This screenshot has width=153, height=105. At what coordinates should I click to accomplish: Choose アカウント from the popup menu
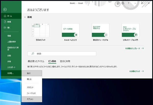tap(32, 87)
